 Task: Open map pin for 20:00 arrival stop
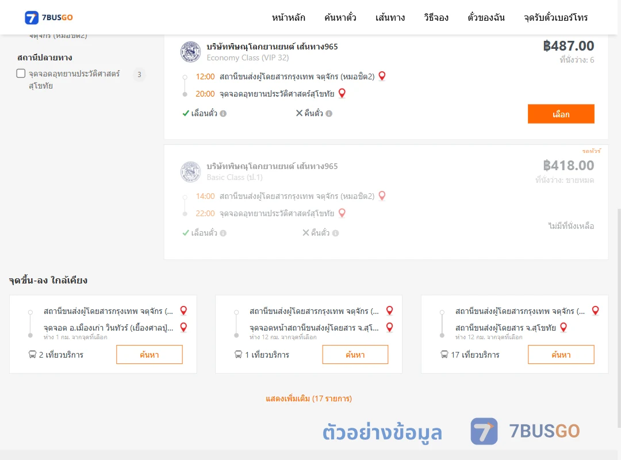pyautogui.click(x=342, y=93)
